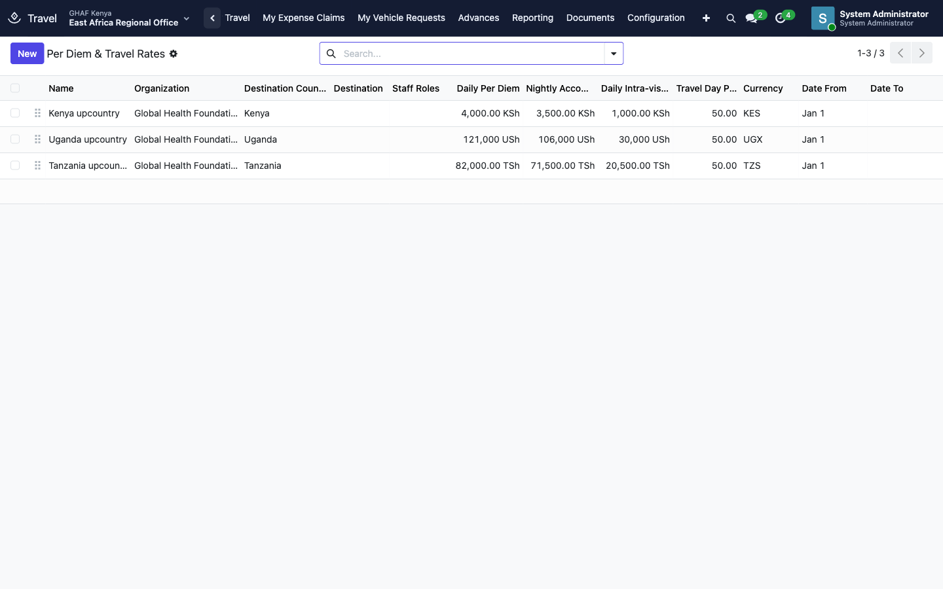Open the gear next to Per Diem & Travel Rates
Viewport: 943px width, 589px height.
pyautogui.click(x=174, y=54)
